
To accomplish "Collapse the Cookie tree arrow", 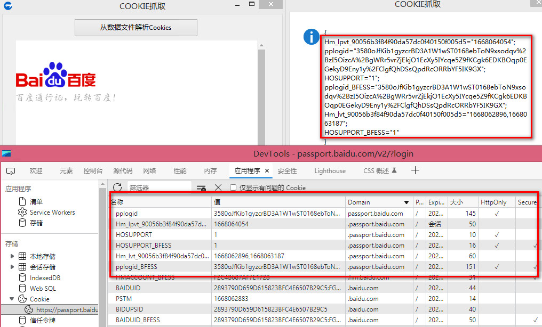I will 12,299.
